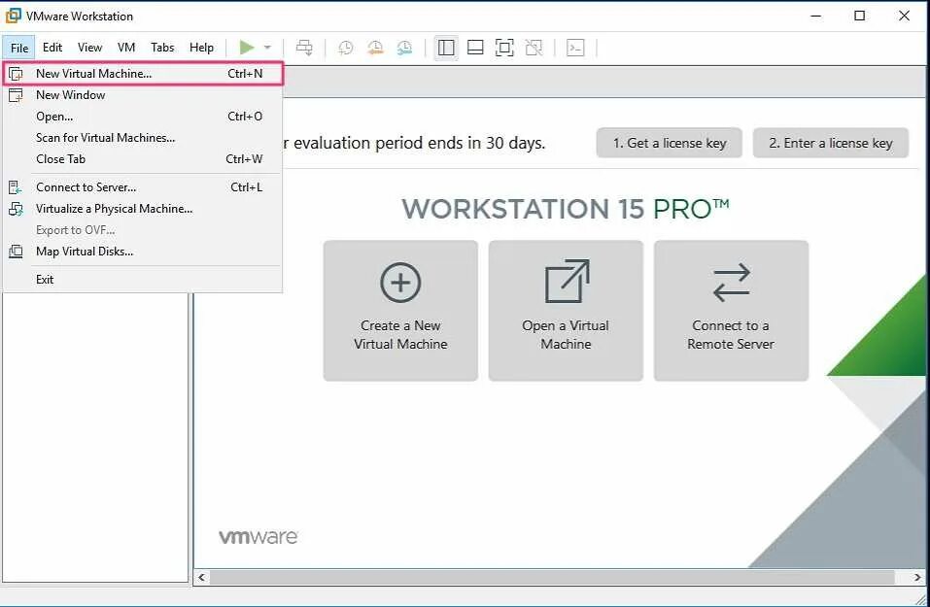This screenshot has width=930, height=607.
Task: Click the Unity mode toolbar icon
Action: point(534,48)
